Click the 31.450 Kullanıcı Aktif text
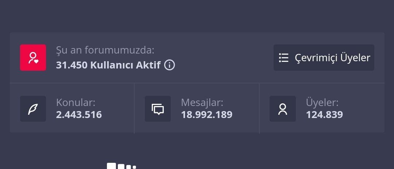This screenshot has height=169, width=394. [x=108, y=65]
